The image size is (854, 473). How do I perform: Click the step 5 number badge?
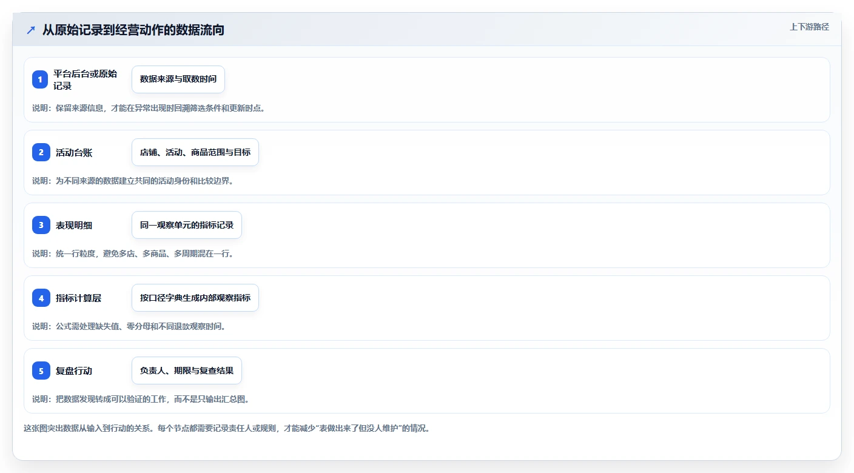coord(41,371)
